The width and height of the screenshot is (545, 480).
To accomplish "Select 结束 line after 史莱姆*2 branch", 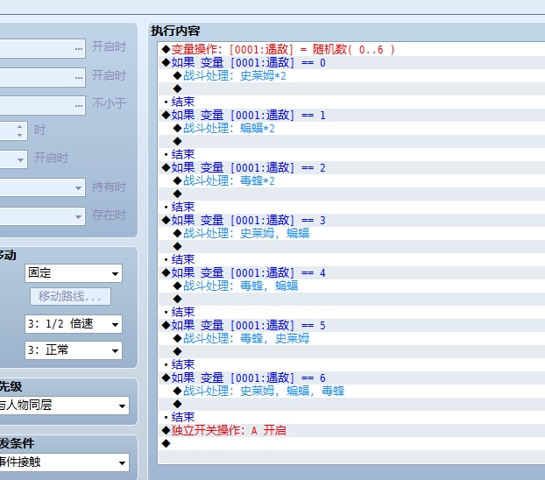I will tap(351, 102).
